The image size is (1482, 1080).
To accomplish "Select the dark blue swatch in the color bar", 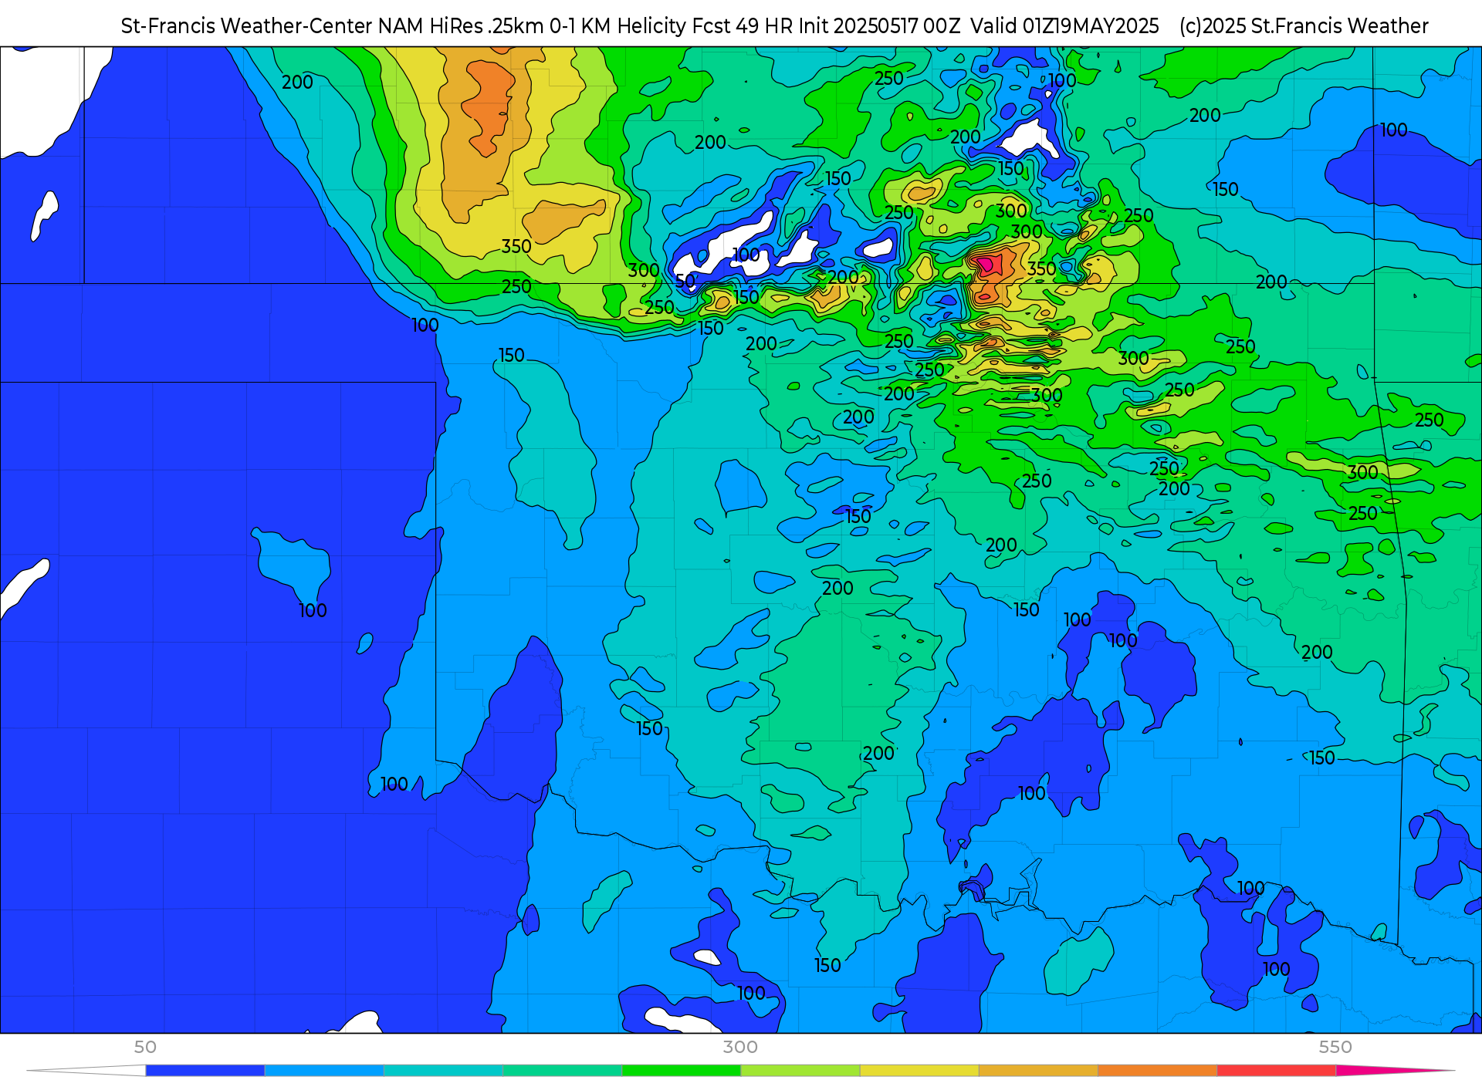I will (x=205, y=1071).
